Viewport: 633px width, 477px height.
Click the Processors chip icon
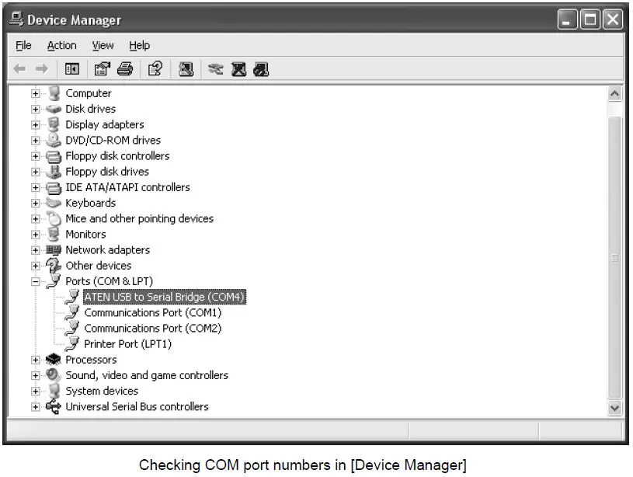(54, 360)
